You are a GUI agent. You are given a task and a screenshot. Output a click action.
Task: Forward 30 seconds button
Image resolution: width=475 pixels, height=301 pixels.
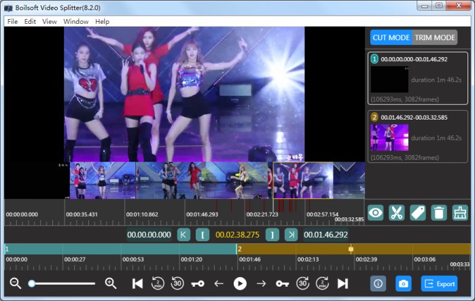302,283
